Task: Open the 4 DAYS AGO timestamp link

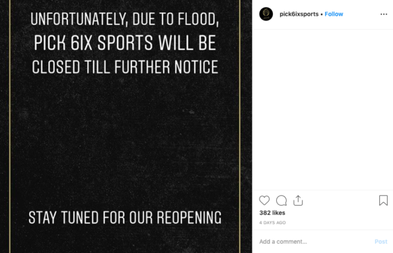Action: click(272, 223)
